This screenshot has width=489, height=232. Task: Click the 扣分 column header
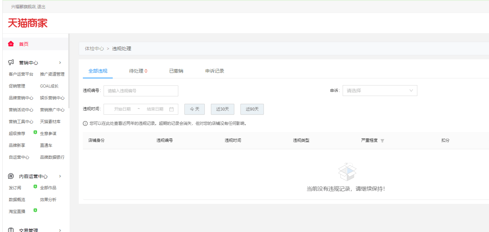(446, 140)
